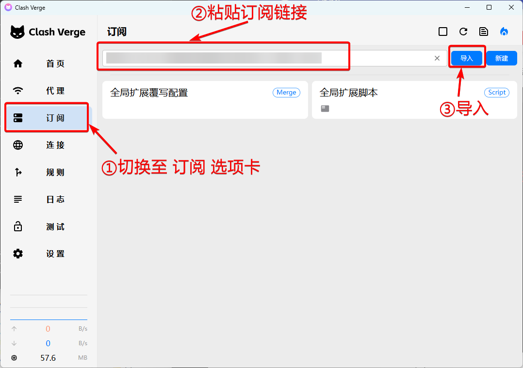Image resolution: width=523 pixels, height=368 pixels.
Task: Open the document file icon in toolbar
Action: [484, 32]
